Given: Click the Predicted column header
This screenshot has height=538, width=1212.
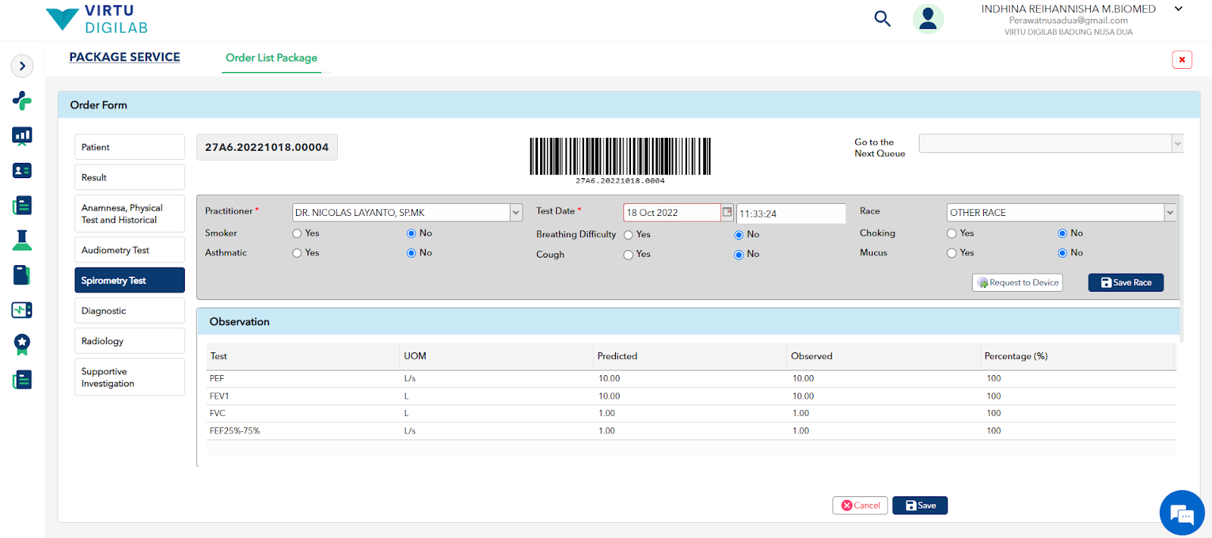Looking at the screenshot, I should 690,356.
